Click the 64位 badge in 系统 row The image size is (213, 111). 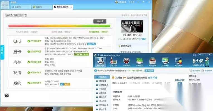[x=62, y=84]
